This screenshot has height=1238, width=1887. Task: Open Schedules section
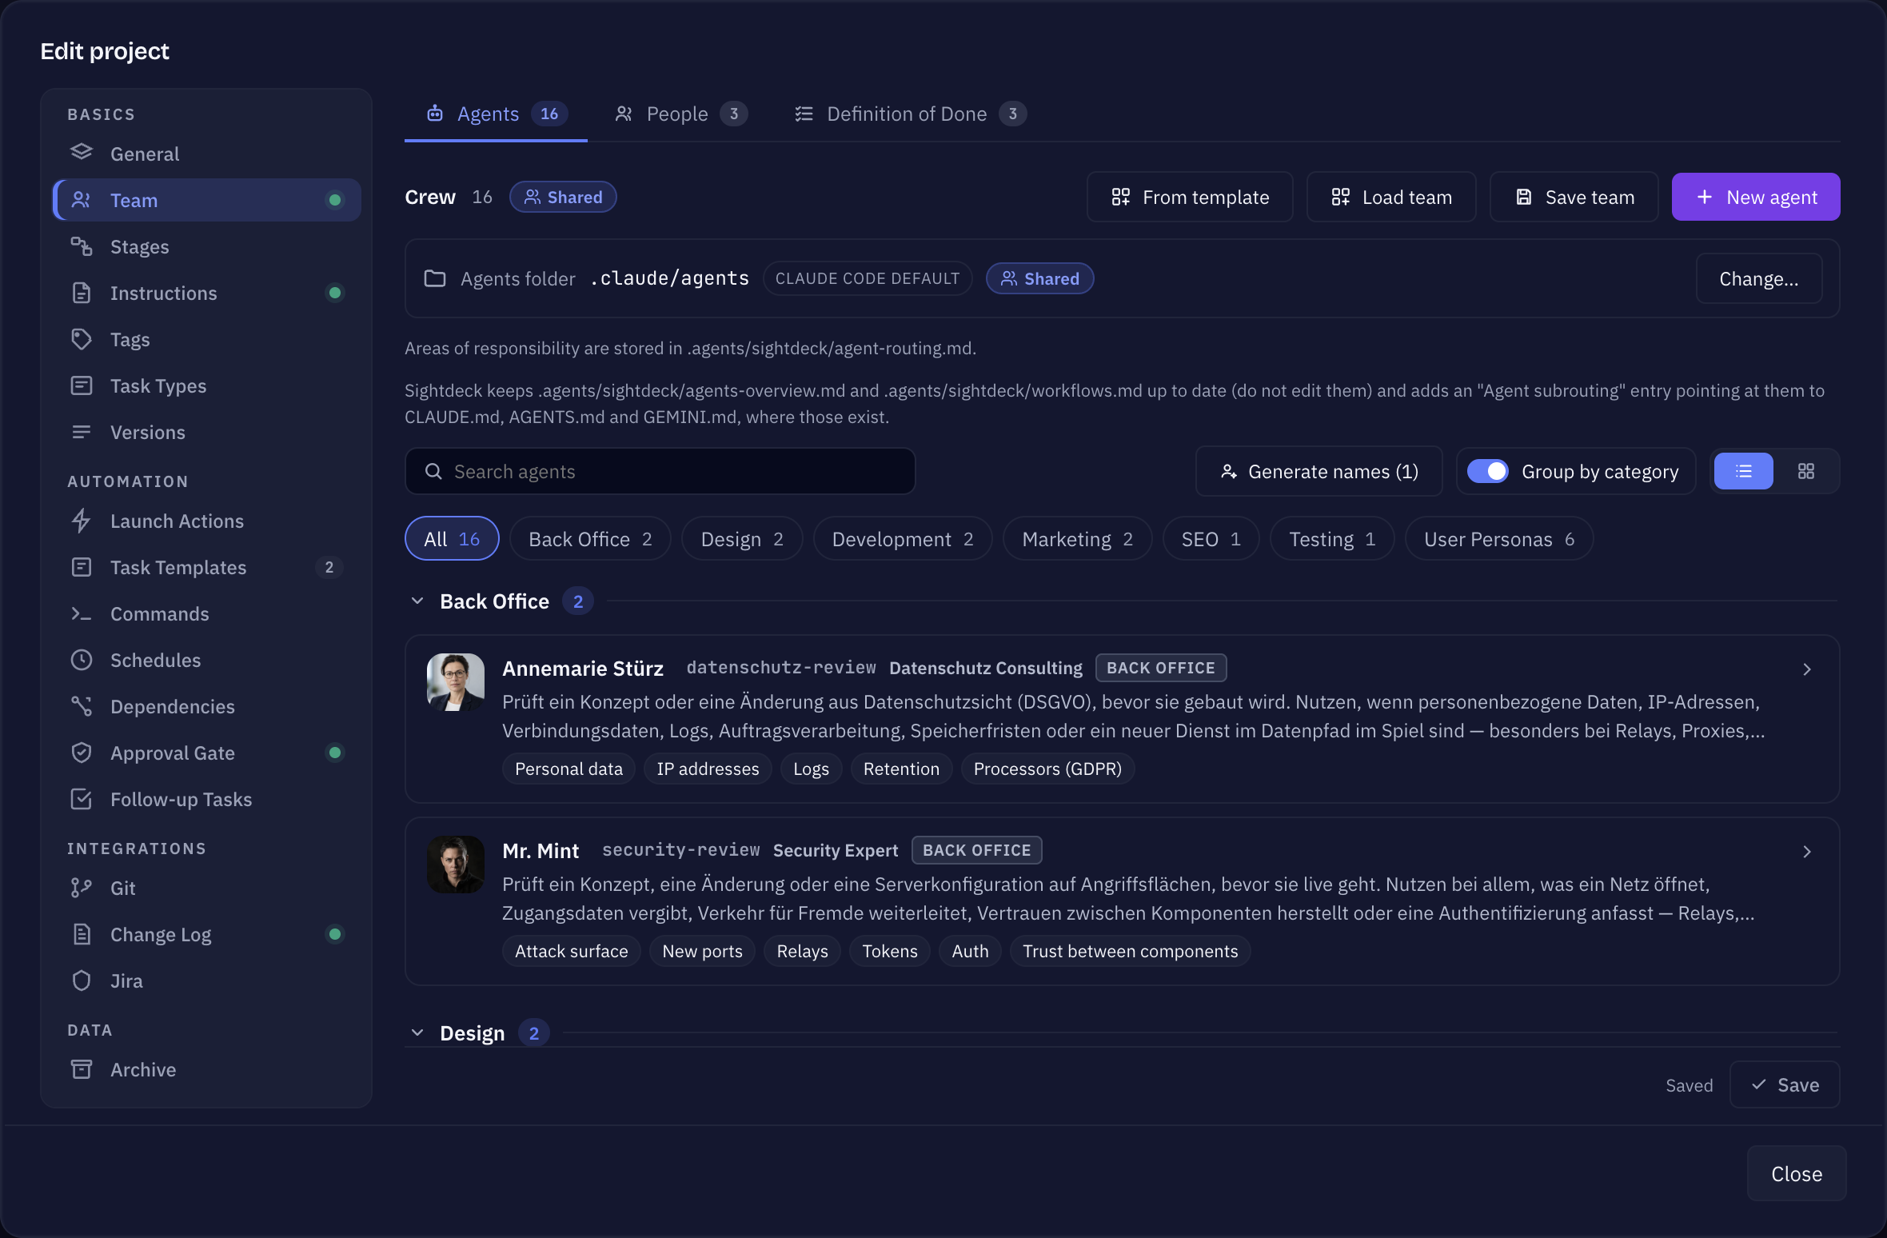[206, 660]
